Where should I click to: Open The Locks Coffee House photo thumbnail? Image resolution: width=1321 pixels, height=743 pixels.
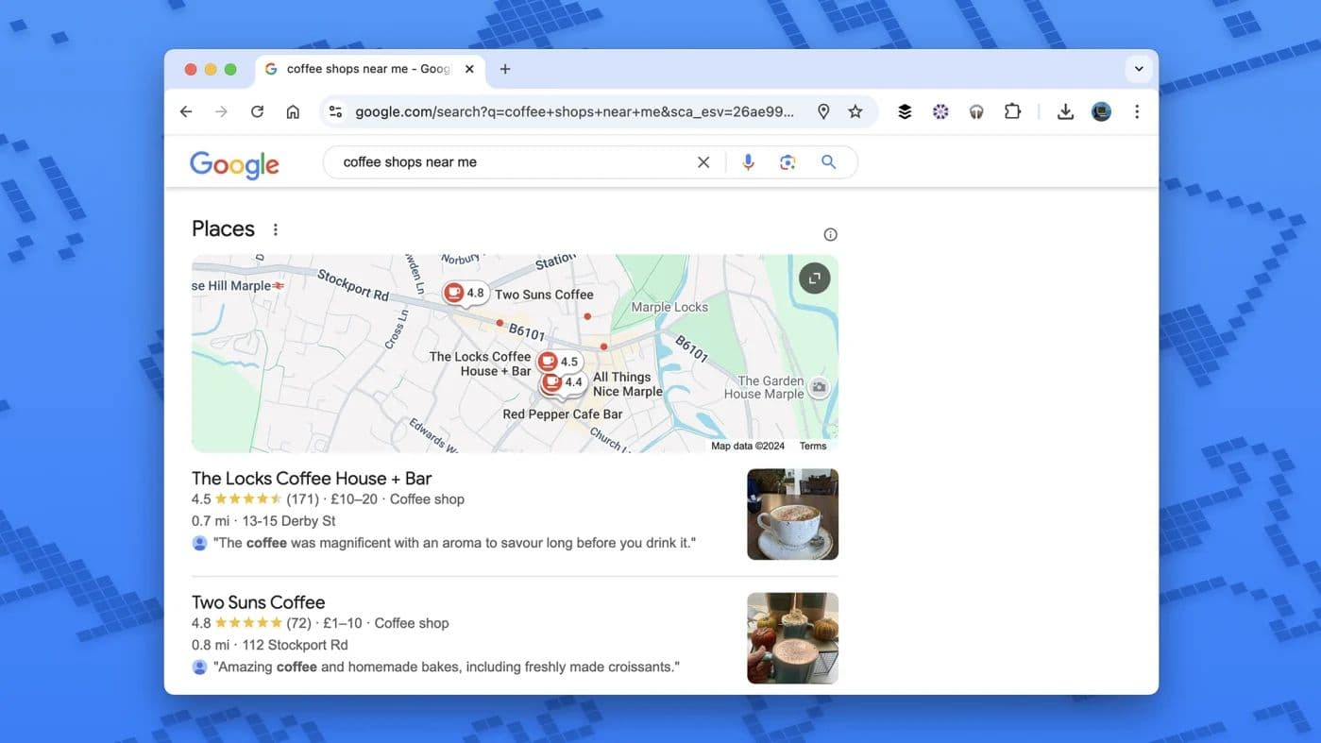(x=792, y=515)
